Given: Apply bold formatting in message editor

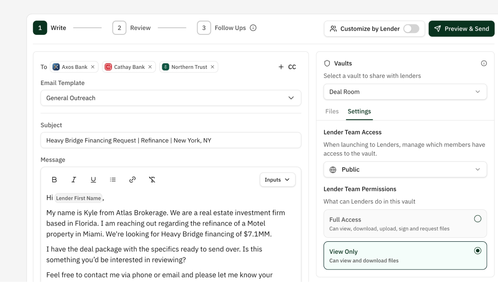Looking at the screenshot, I should pyautogui.click(x=54, y=180).
